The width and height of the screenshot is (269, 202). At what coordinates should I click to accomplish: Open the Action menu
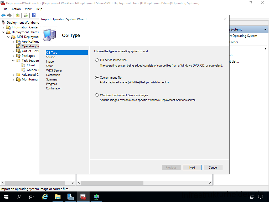(16, 9)
